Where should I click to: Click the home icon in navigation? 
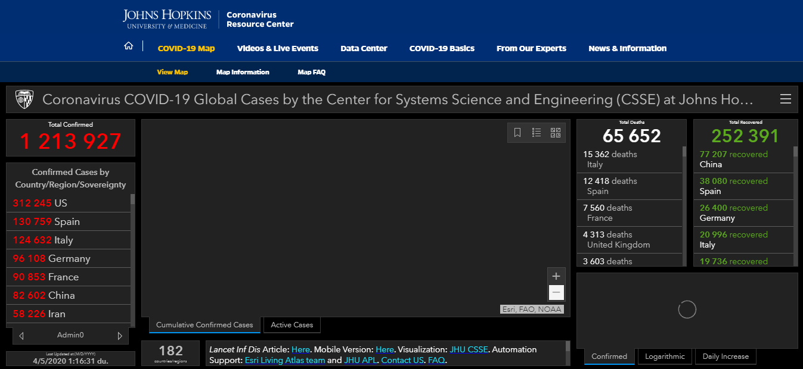[x=129, y=46]
